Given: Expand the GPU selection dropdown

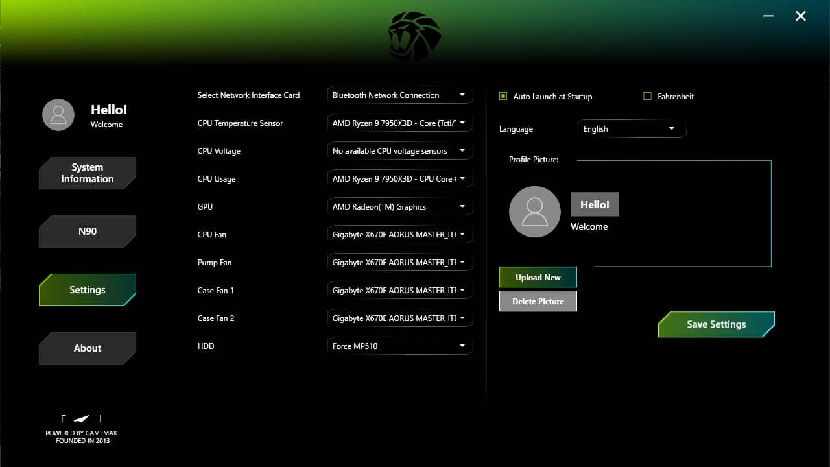Looking at the screenshot, I should (x=399, y=207).
